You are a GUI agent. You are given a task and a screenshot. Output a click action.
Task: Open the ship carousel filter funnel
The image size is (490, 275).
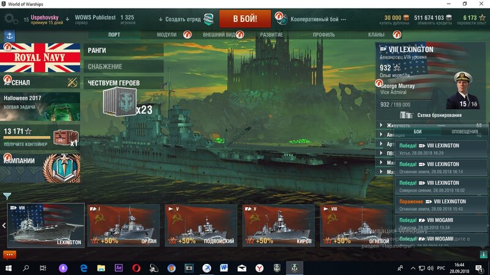tap(7, 196)
